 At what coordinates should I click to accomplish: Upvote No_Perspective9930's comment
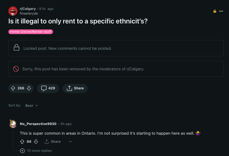(22, 142)
